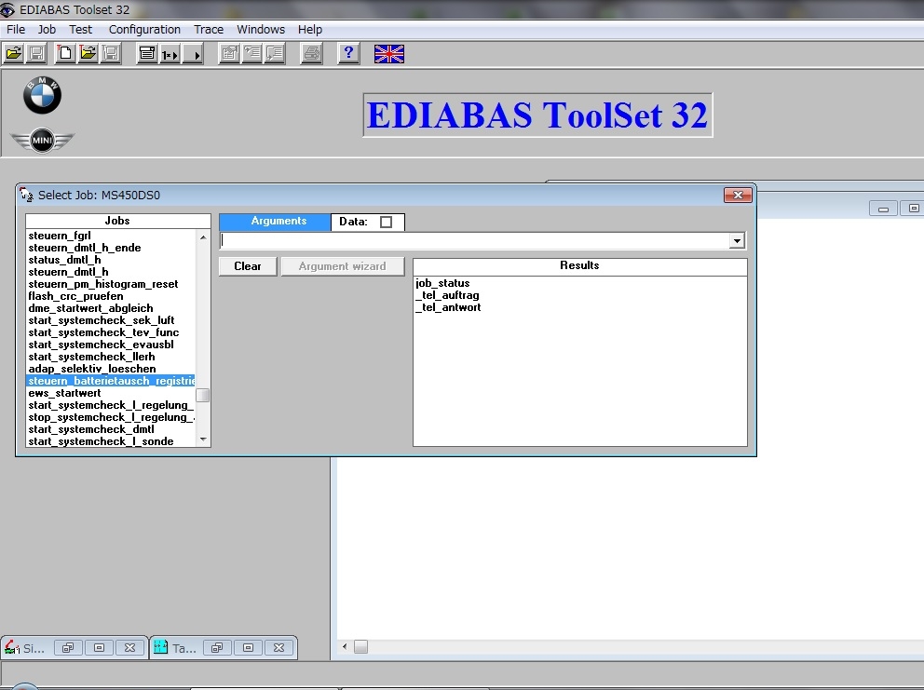Click the greyed save table disk icon

[x=110, y=54]
